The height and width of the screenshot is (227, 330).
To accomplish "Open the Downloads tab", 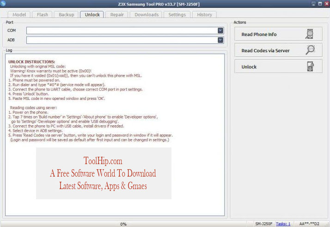I will tap(147, 14).
